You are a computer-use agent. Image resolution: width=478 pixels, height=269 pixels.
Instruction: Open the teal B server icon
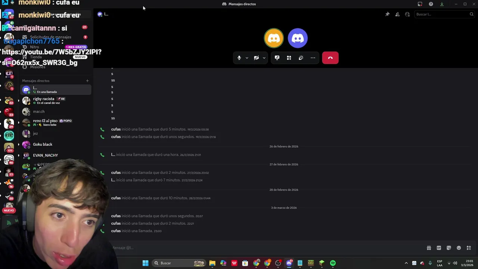pyautogui.click(x=9, y=135)
